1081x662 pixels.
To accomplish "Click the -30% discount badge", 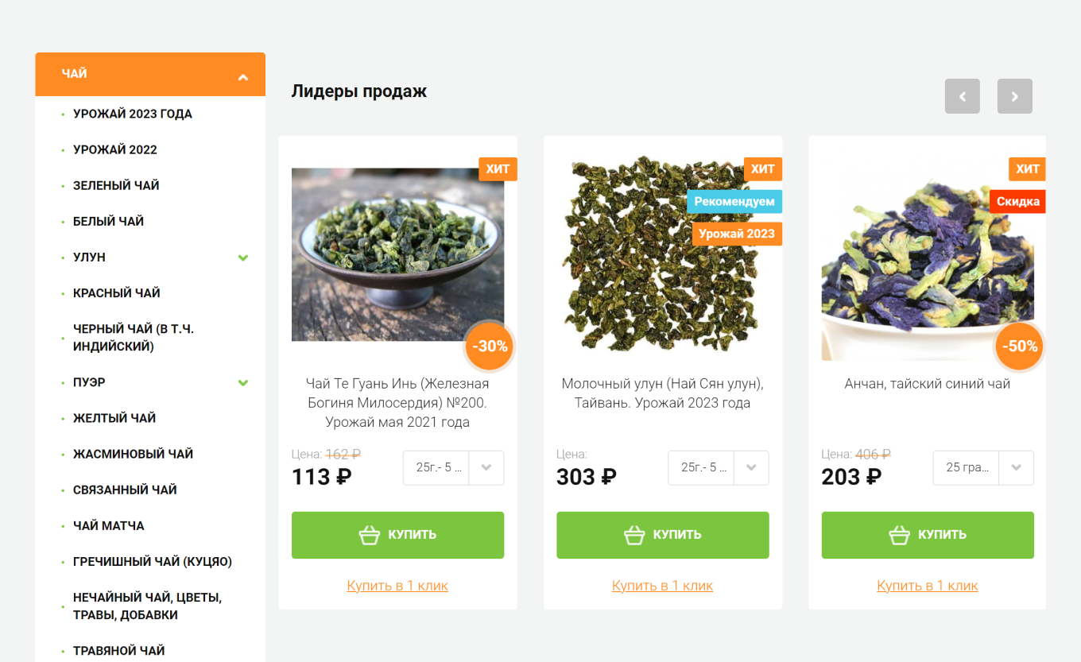I will click(490, 346).
